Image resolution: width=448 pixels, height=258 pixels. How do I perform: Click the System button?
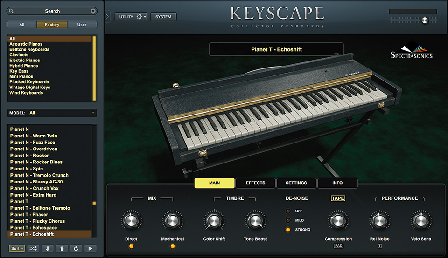click(163, 17)
